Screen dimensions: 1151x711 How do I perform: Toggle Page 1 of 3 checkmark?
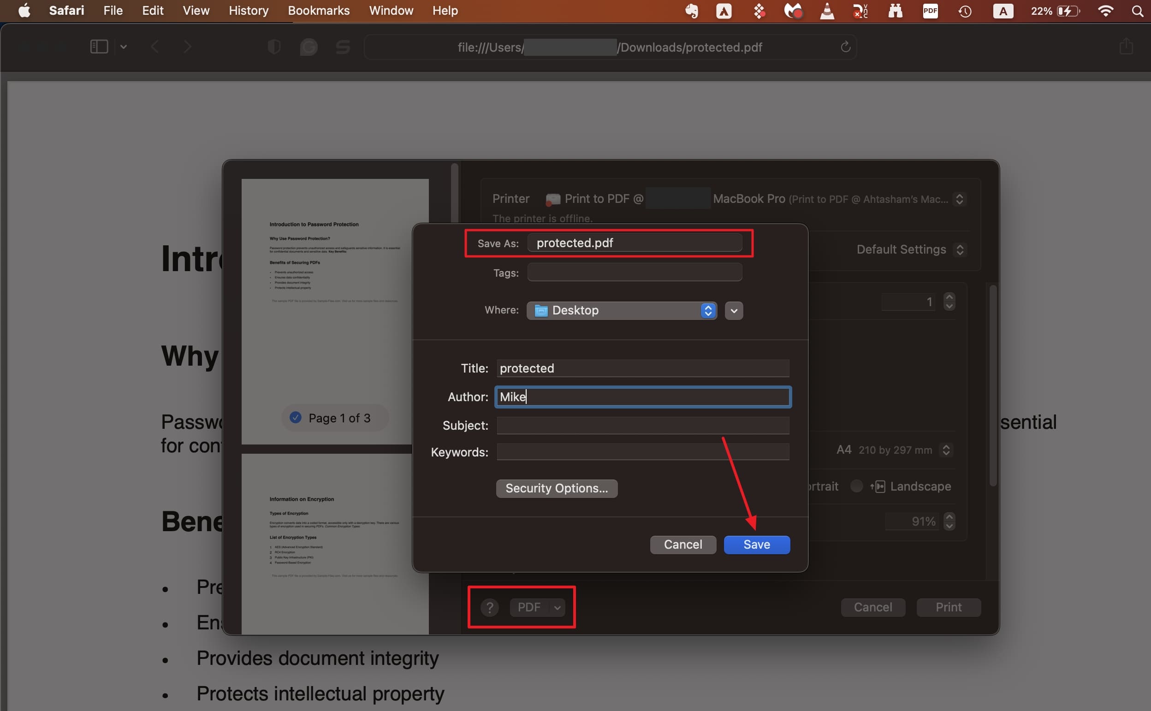tap(295, 417)
